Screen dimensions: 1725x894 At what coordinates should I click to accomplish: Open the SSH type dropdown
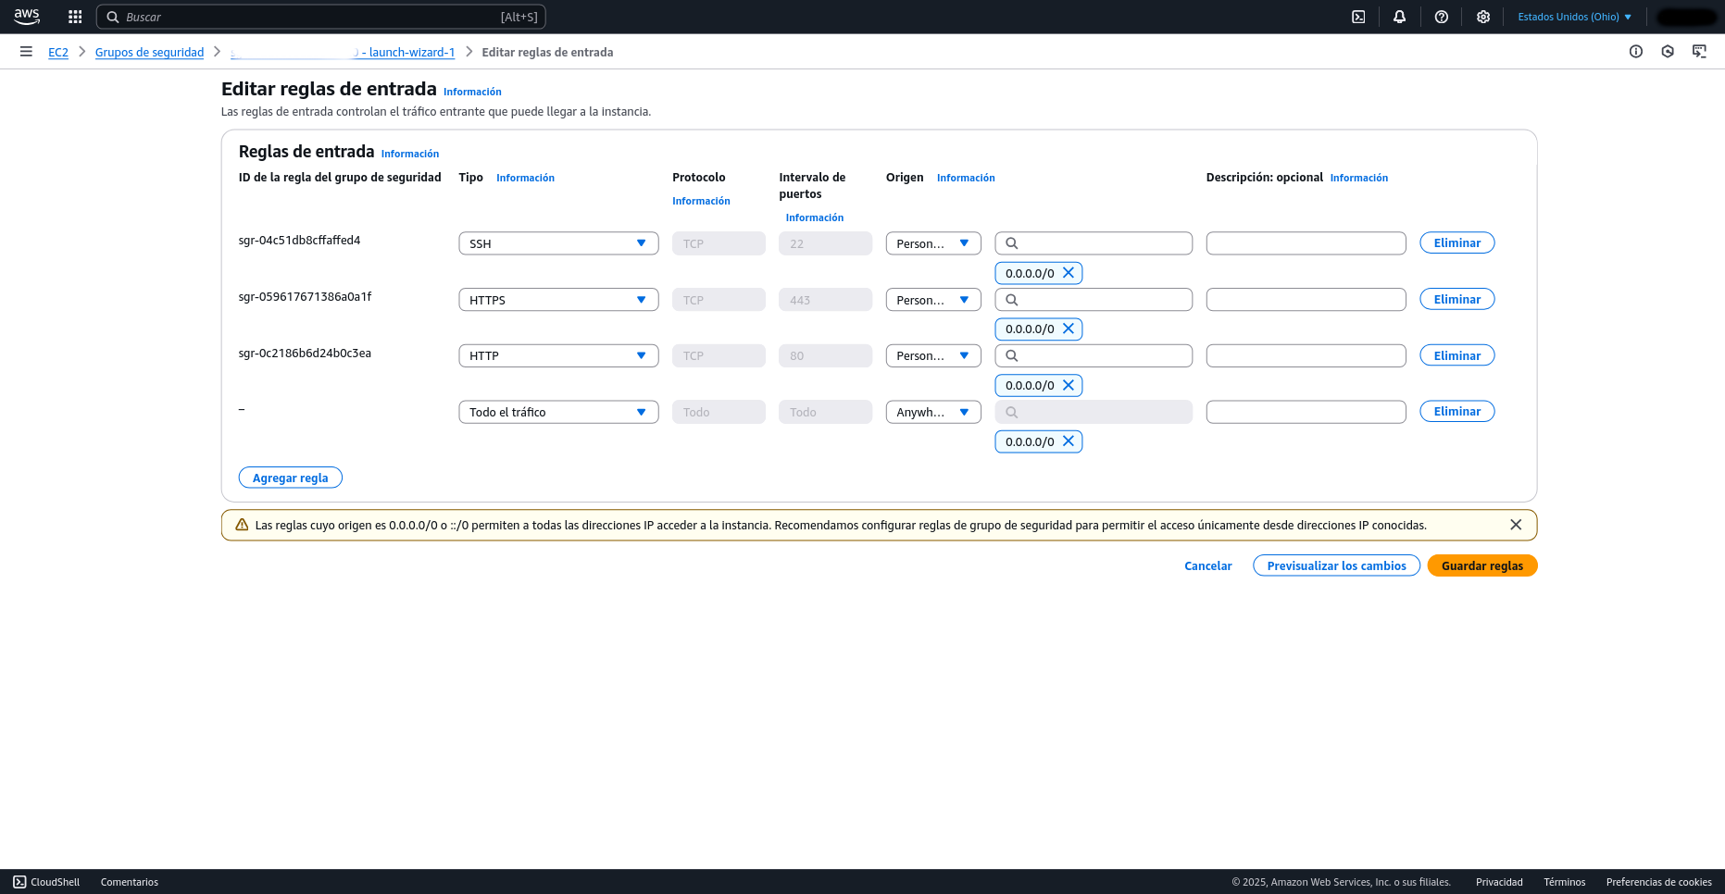click(x=558, y=243)
